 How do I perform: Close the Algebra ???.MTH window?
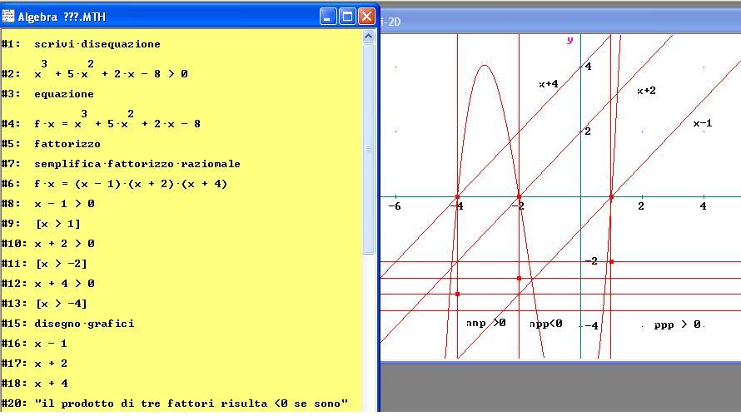click(x=366, y=17)
